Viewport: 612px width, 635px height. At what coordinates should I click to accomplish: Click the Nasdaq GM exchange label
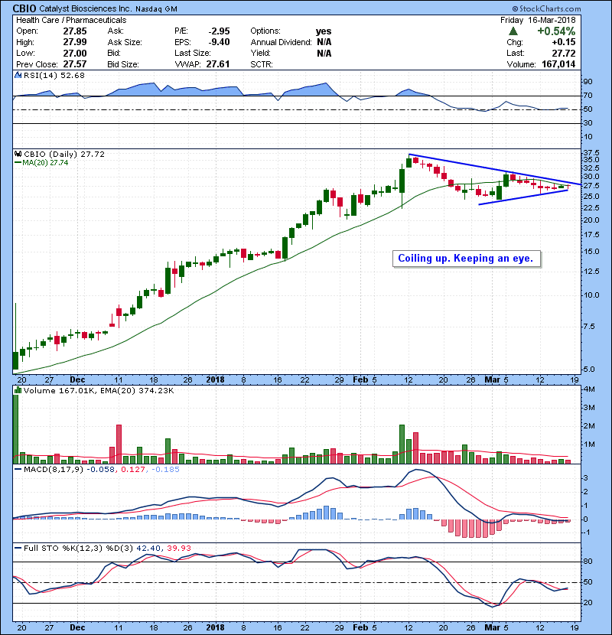[x=156, y=9]
